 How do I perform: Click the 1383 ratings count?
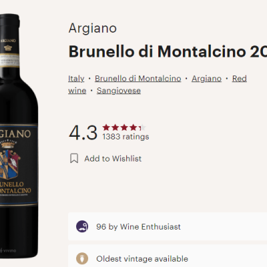125,137
